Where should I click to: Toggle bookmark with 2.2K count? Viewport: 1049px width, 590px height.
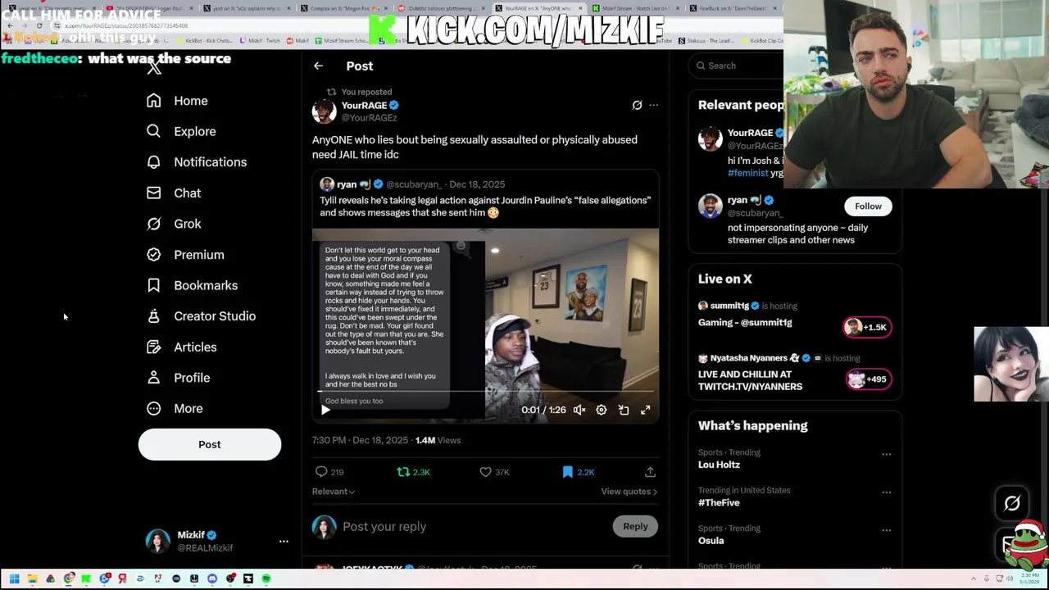pyautogui.click(x=578, y=472)
